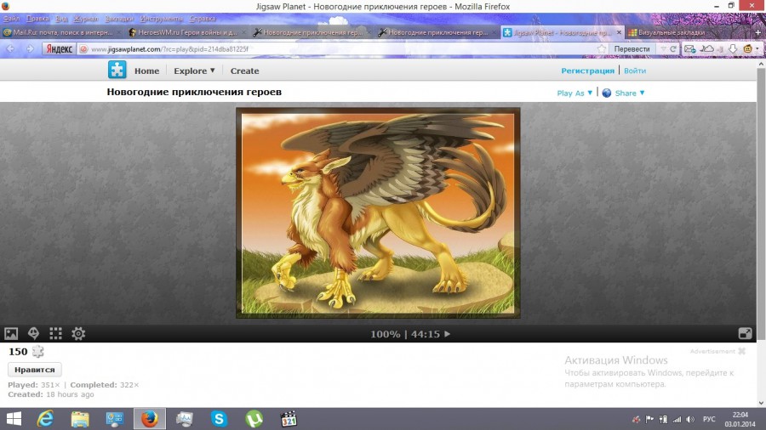Toggle the ghost image overlay
766x430 pixels.
point(34,334)
